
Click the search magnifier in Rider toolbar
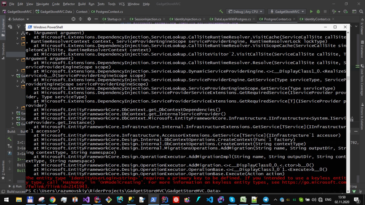pyautogui.click(x=361, y=12)
